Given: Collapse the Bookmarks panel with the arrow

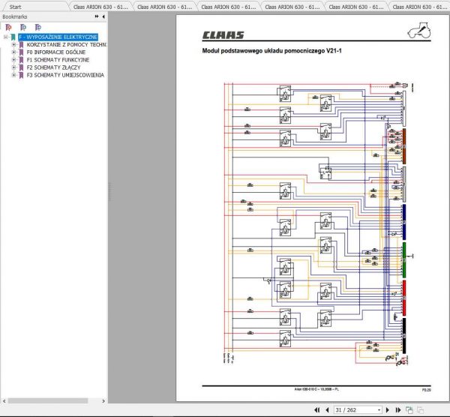Looking at the screenshot, I should click(103, 16).
